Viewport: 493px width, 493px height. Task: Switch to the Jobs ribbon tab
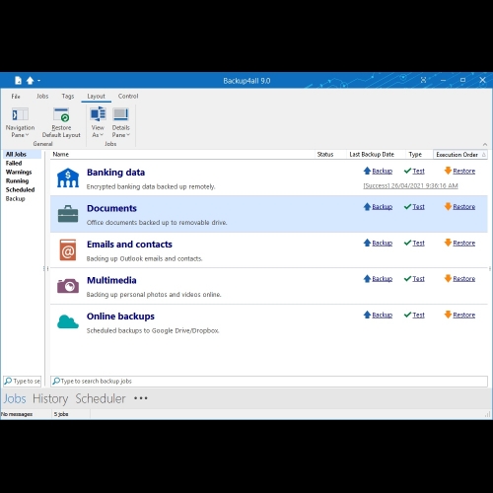point(42,97)
